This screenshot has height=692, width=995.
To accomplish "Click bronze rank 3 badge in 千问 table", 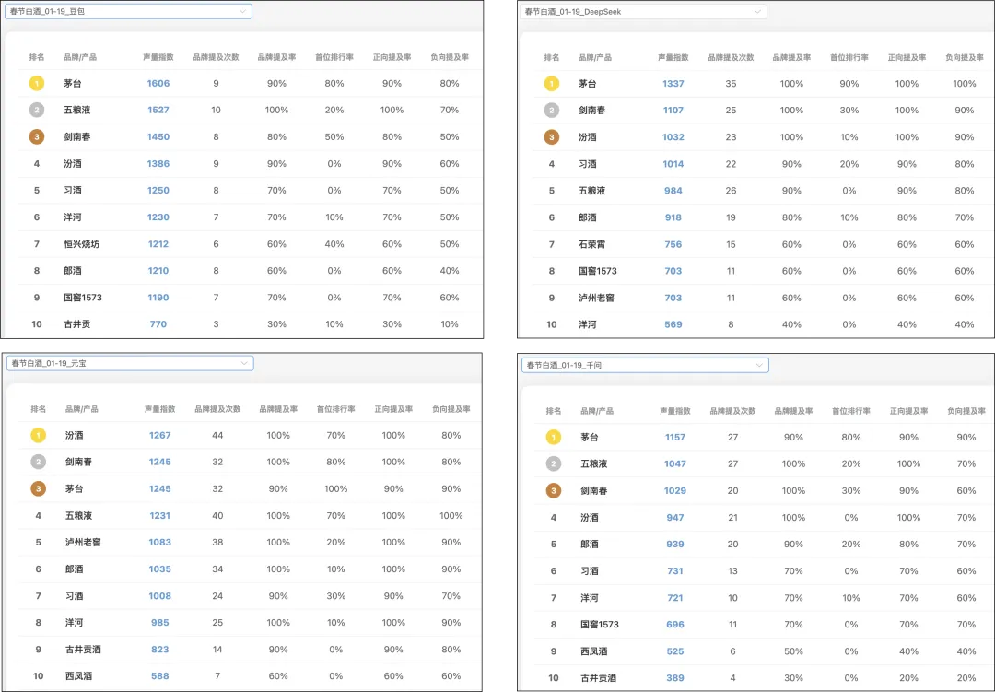I will pos(554,491).
